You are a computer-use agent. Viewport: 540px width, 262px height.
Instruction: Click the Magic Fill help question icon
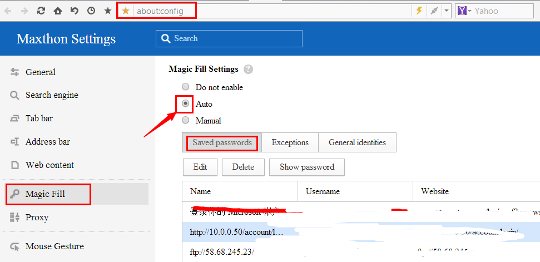[248, 69]
